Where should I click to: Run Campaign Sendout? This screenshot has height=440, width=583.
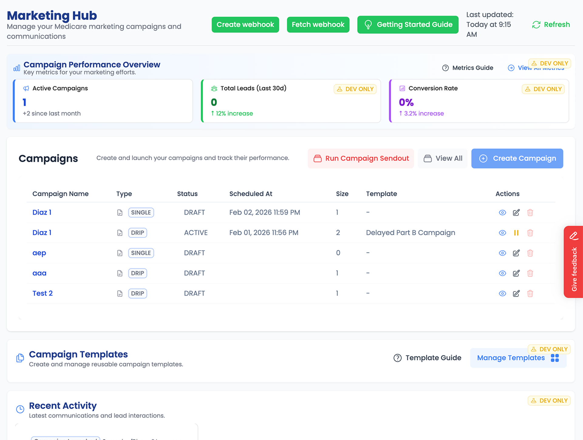point(361,159)
